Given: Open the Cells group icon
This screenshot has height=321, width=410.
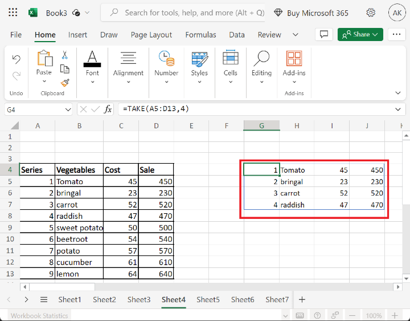Looking at the screenshot, I should click(x=231, y=58).
